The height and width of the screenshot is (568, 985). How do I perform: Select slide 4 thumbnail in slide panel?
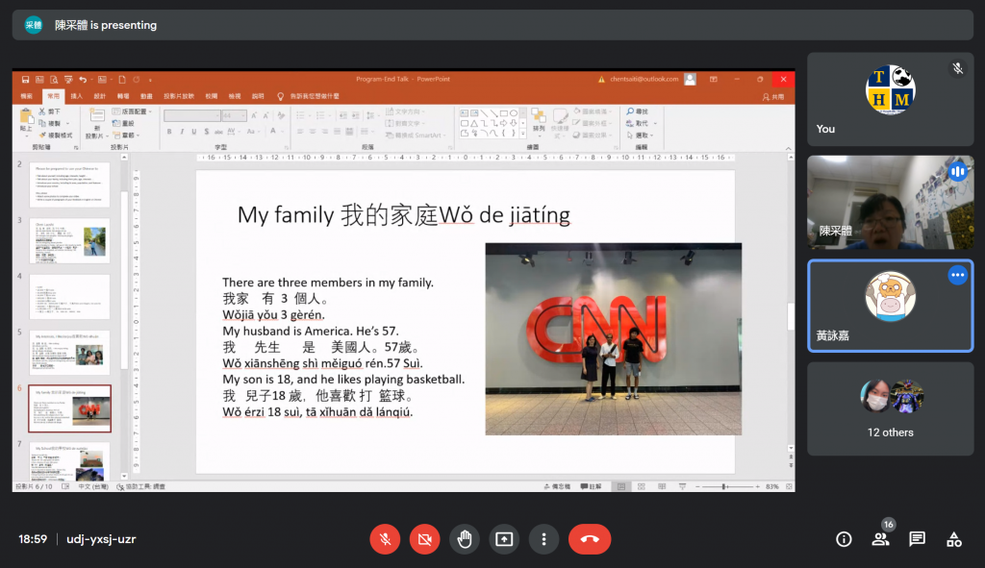click(x=69, y=297)
